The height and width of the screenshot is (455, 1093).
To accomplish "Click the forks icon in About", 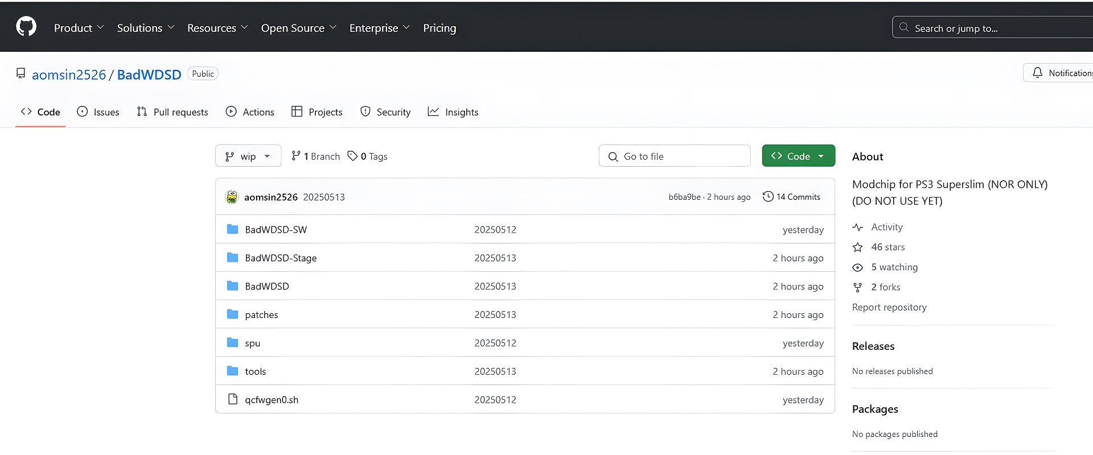I will [857, 287].
